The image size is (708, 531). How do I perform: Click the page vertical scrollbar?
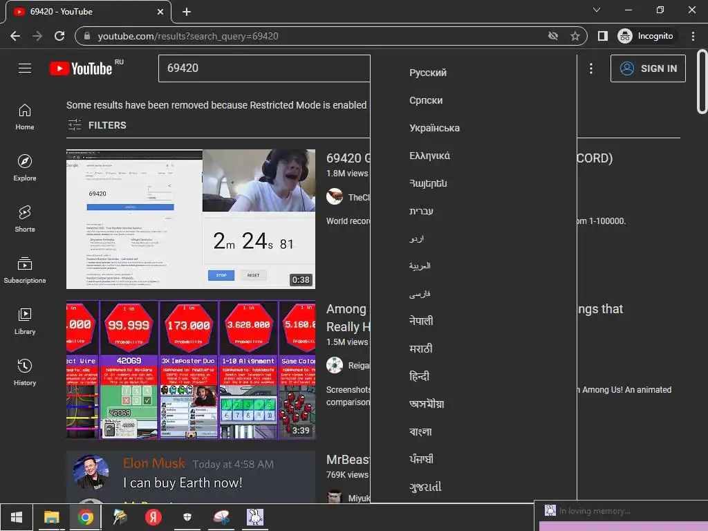click(x=702, y=82)
